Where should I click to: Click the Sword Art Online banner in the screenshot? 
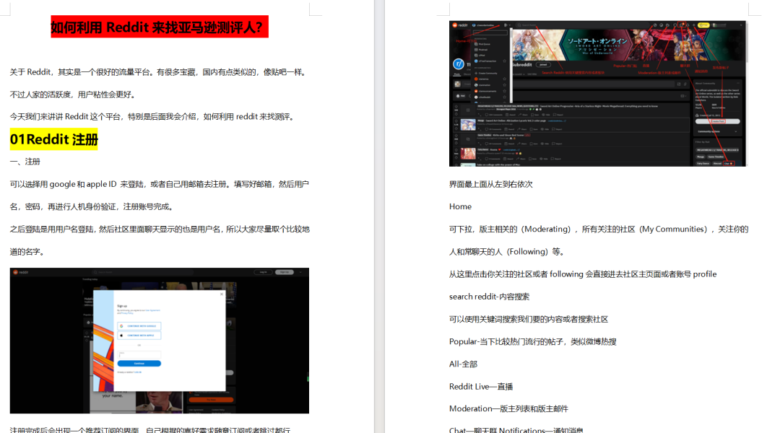tap(629, 45)
